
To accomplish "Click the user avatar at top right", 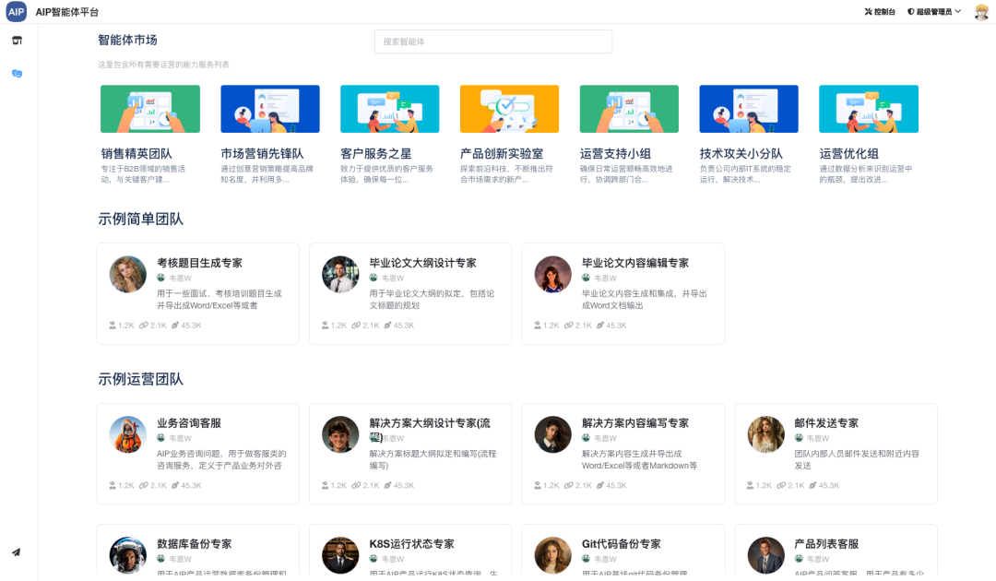I will tap(981, 11).
